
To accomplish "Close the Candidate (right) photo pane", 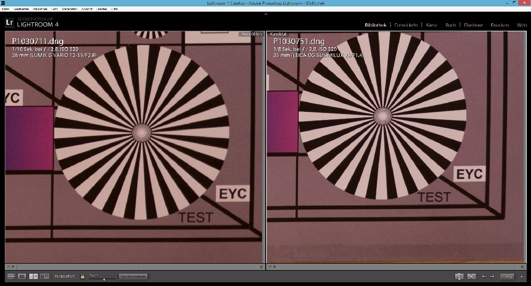I will (522, 267).
